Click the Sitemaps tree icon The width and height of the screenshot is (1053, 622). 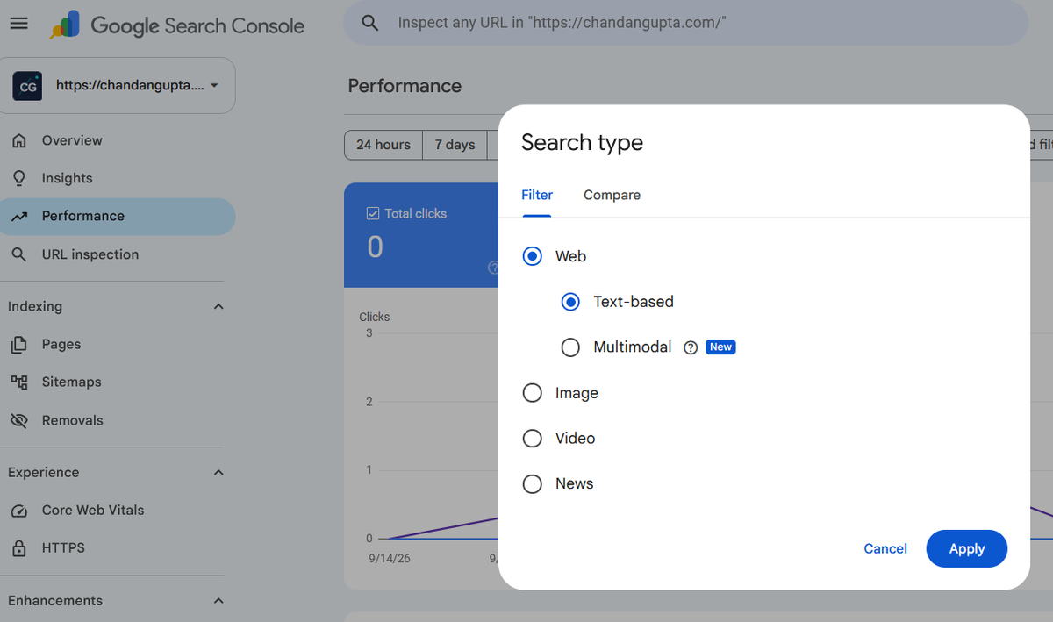tap(19, 382)
